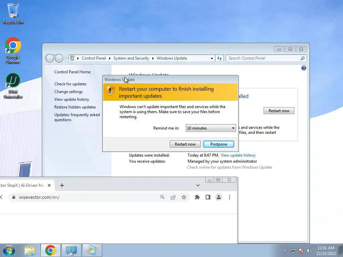Click the address bar Control Panel icon
The height and width of the screenshot is (257, 343).
click(x=72, y=58)
